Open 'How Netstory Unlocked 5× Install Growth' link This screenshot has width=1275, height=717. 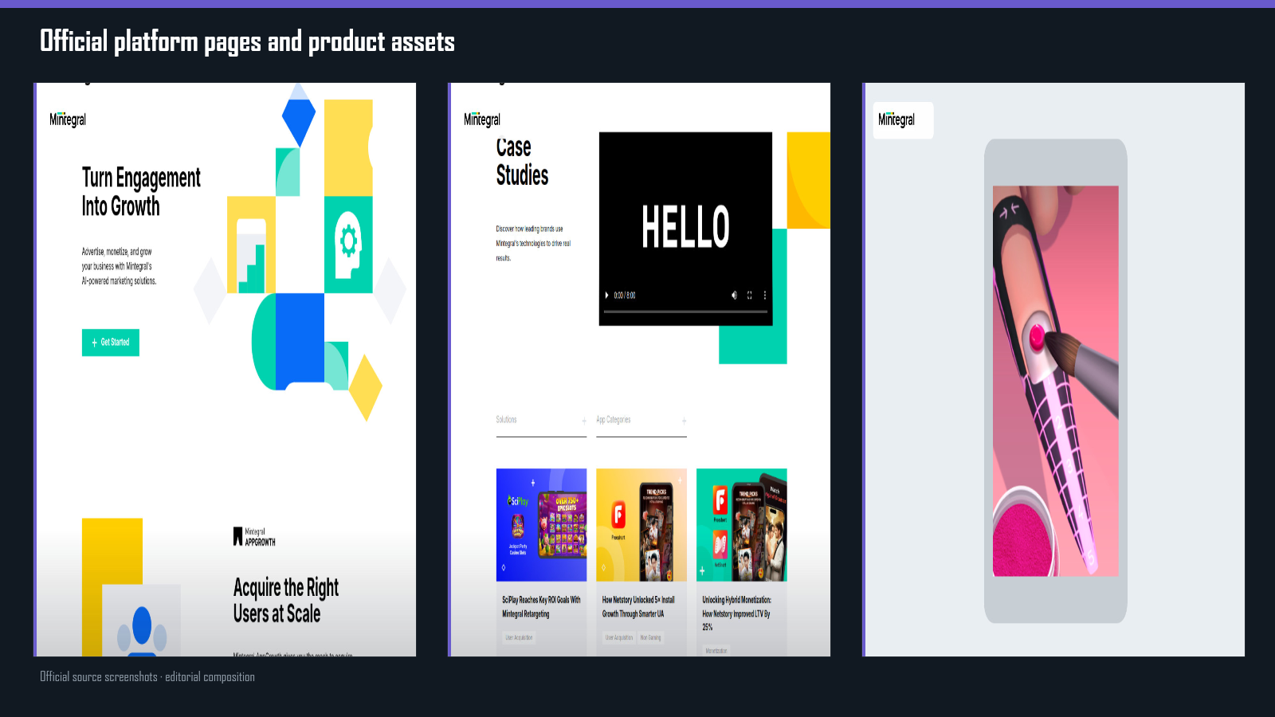click(638, 607)
